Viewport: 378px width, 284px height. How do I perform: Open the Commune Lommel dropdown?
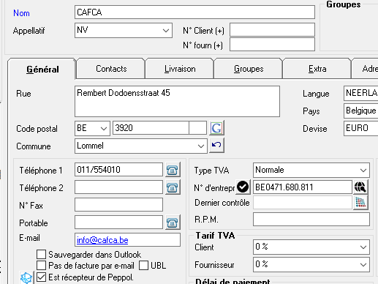click(201, 146)
